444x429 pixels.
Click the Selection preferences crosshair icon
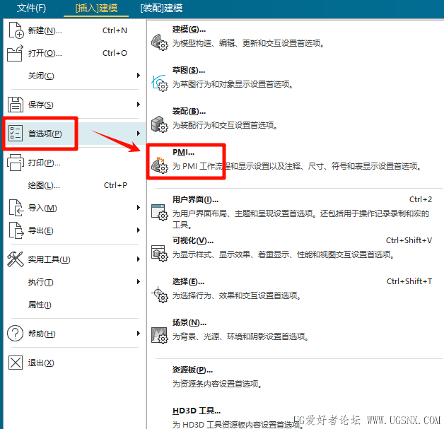coord(159,294)
